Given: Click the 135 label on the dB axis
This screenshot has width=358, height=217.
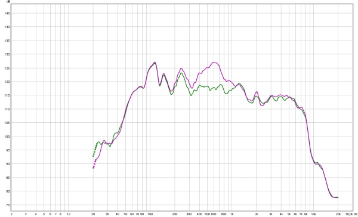Looking at the screenshot, I should pos(7,41).
